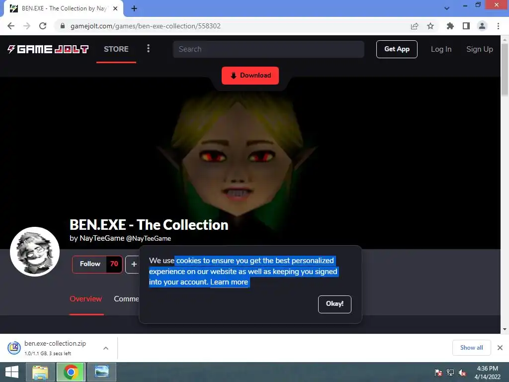Open the taskbar clock and date

pos(487,373)
